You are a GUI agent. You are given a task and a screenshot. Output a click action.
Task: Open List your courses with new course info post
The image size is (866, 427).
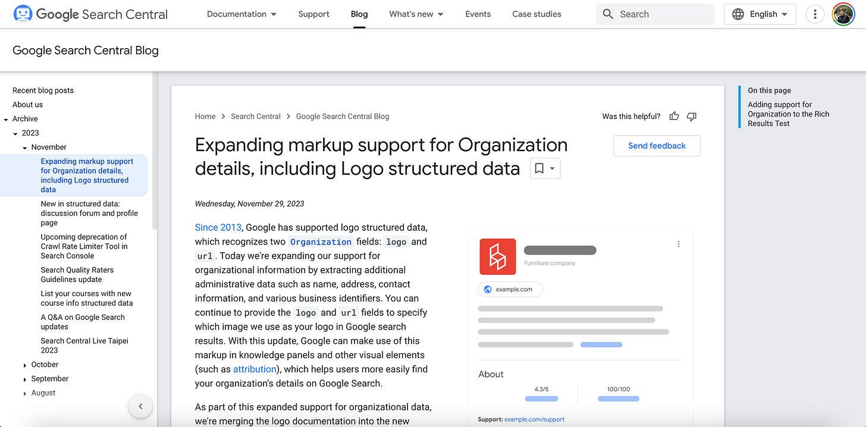coord(87,299)
